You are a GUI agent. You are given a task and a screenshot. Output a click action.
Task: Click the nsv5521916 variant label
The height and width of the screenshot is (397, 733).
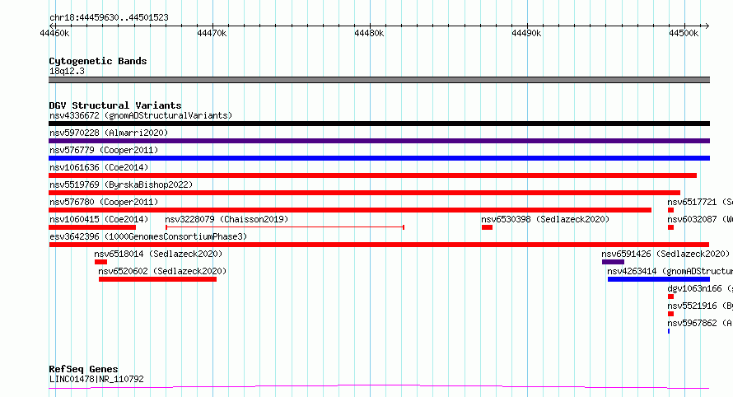tap(700, 306)
